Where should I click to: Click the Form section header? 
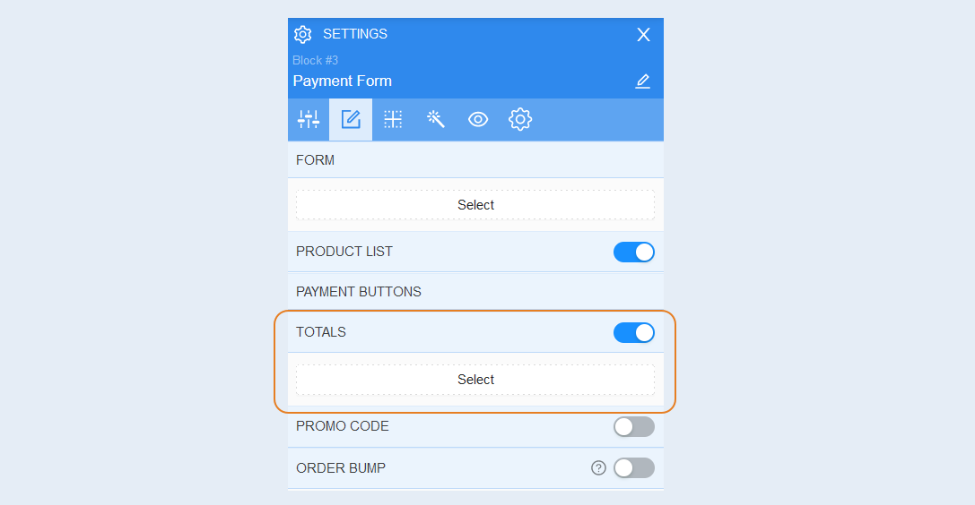475,160
